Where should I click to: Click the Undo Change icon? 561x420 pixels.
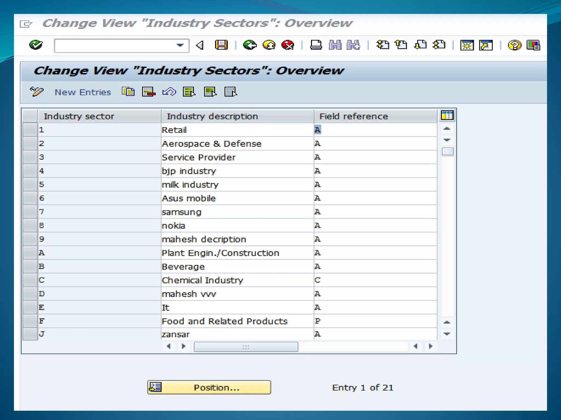[x=169, y=92]
